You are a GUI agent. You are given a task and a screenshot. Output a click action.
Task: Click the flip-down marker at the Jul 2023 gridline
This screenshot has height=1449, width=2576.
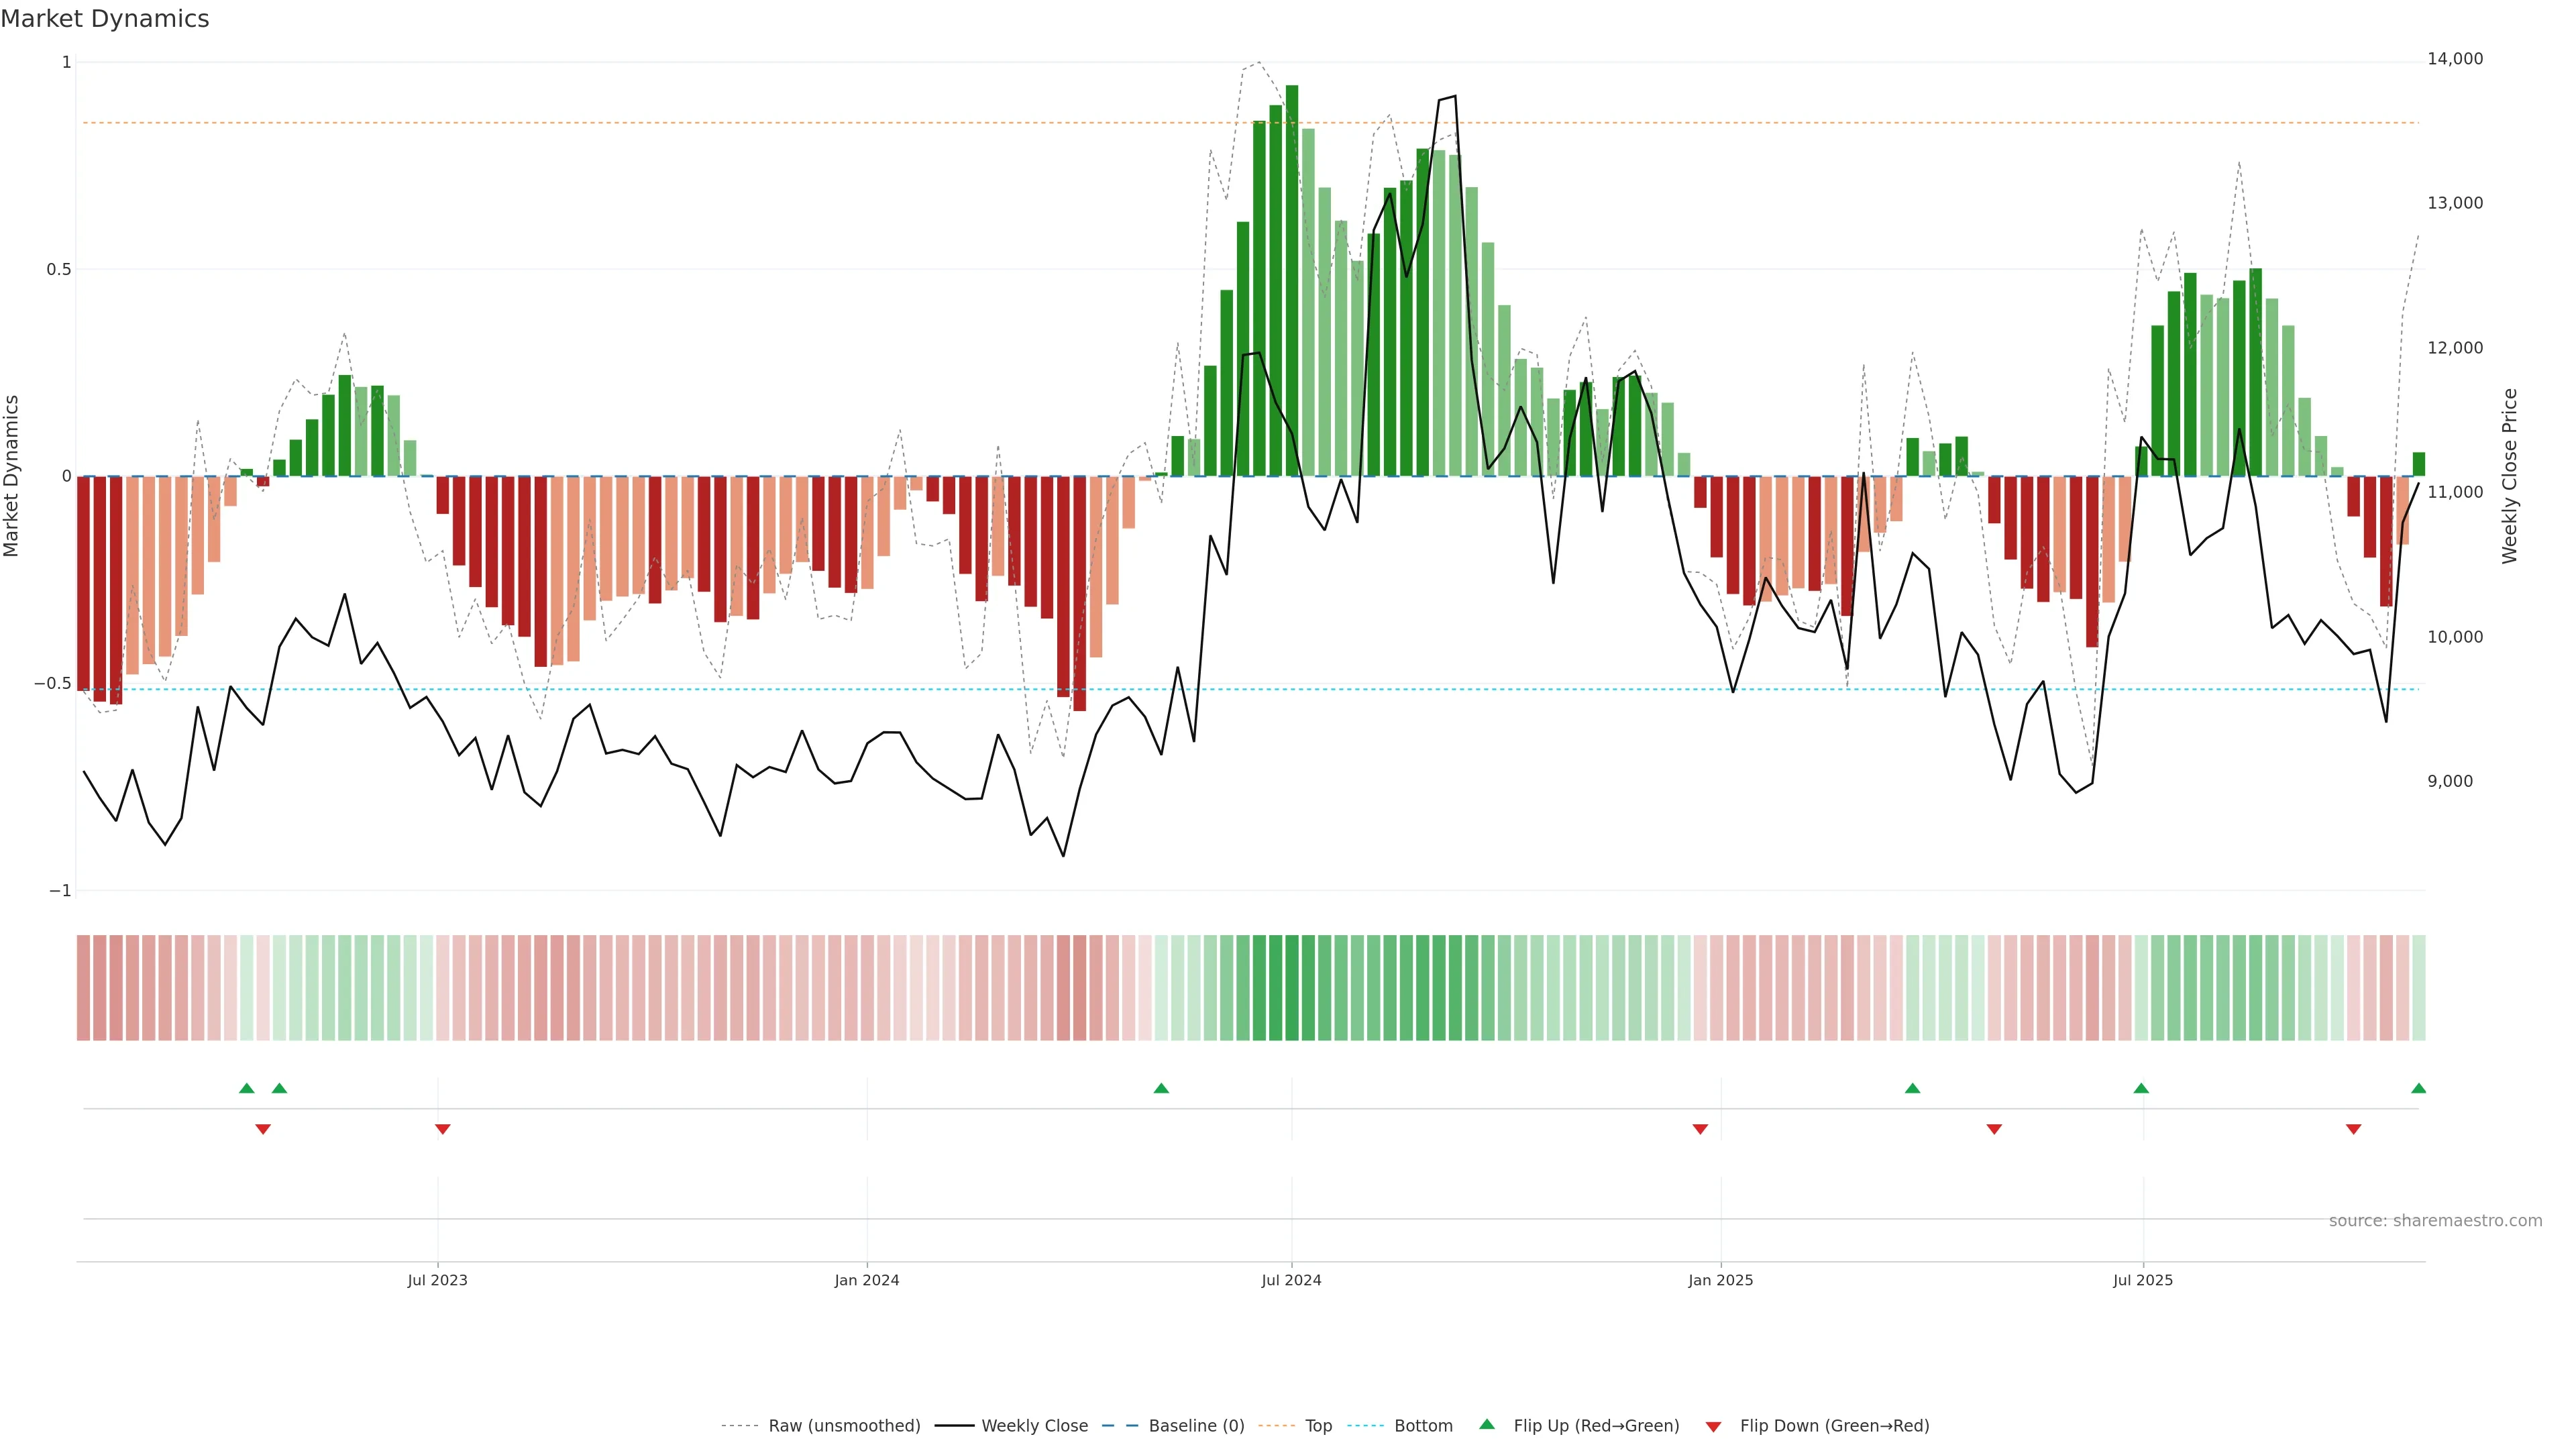442,1129
